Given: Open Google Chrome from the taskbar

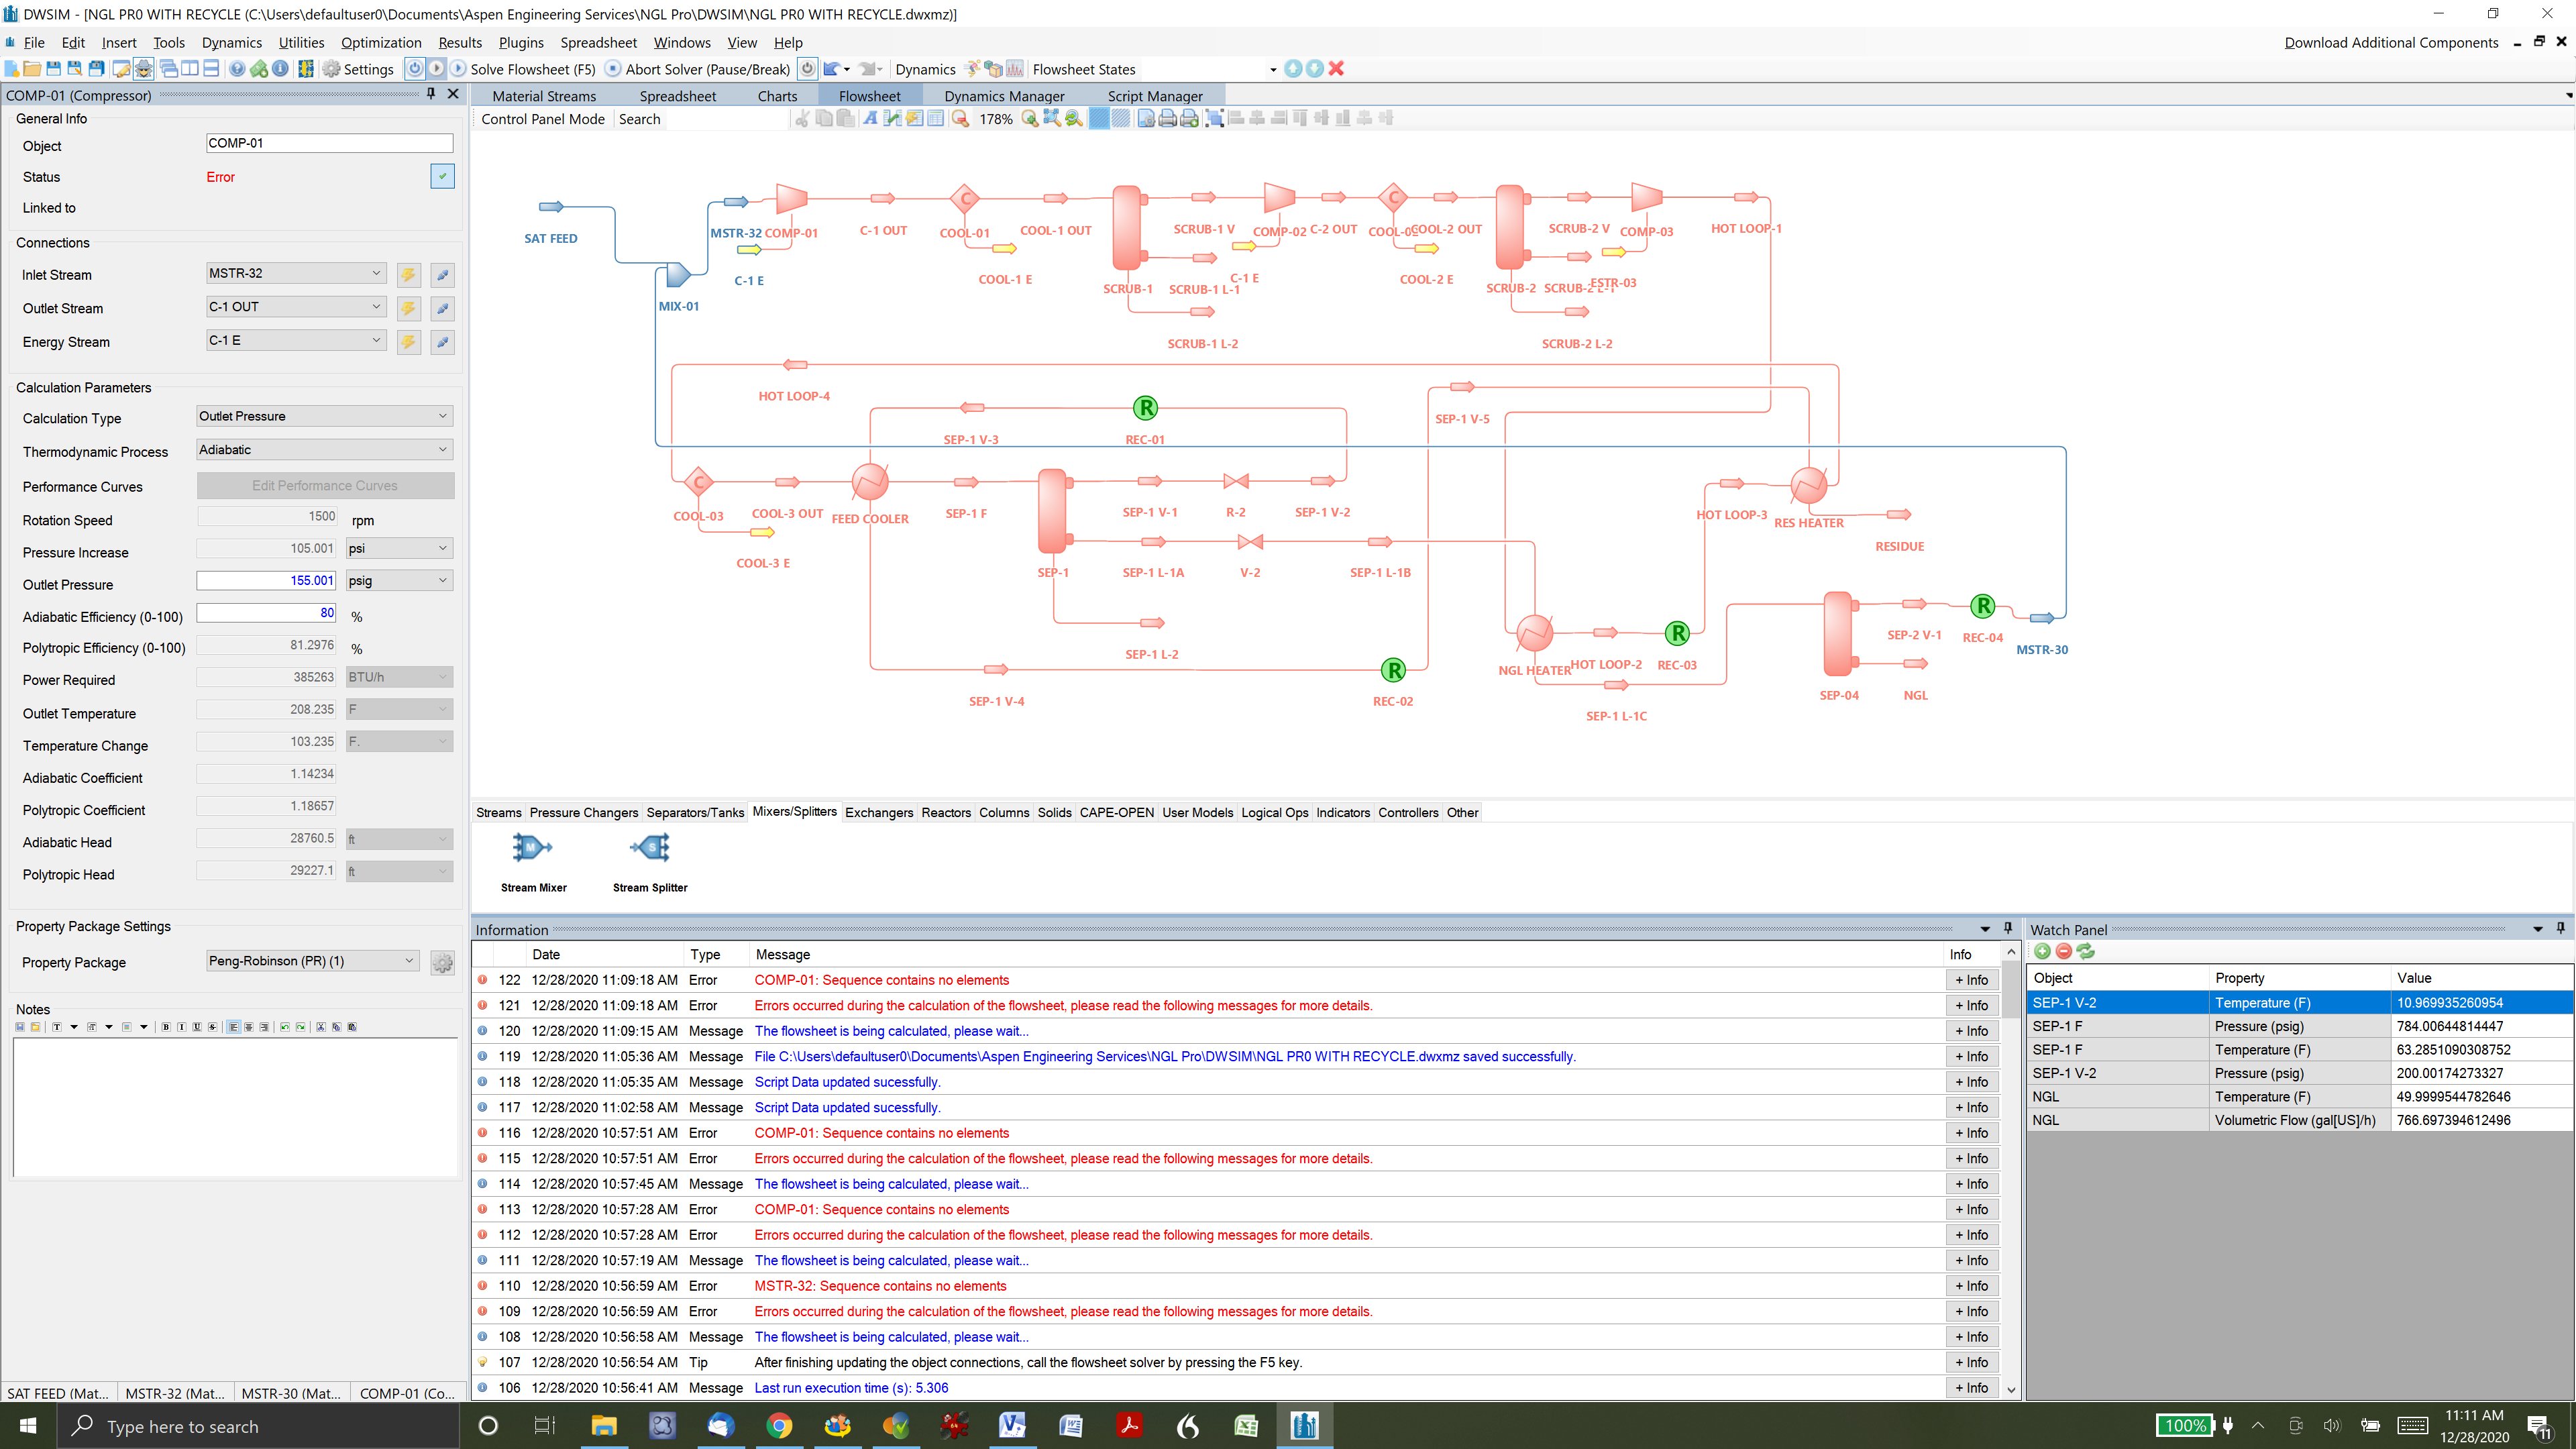Looking at the screenshot, I should (x=779, y=1425).
